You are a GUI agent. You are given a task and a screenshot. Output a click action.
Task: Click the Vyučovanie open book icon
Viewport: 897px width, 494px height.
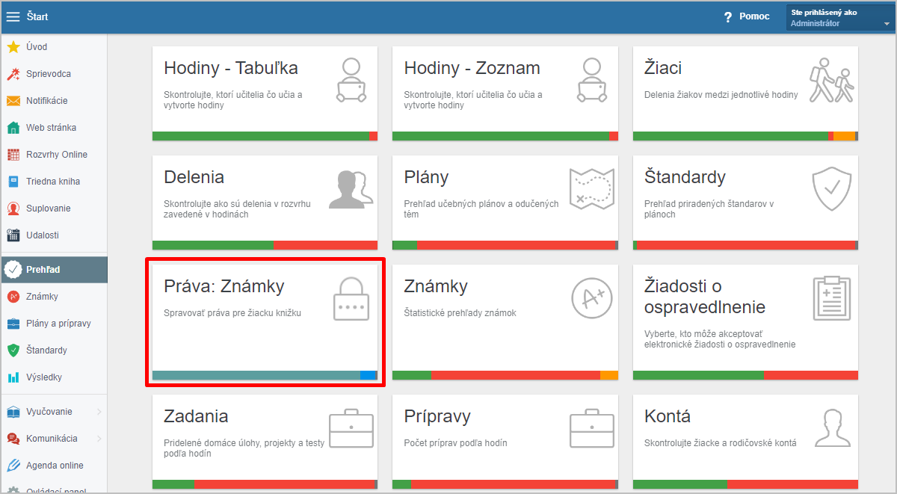coord(13,412)
